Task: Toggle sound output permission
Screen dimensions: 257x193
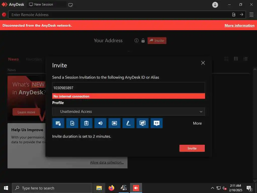Action: click(100, 123)
